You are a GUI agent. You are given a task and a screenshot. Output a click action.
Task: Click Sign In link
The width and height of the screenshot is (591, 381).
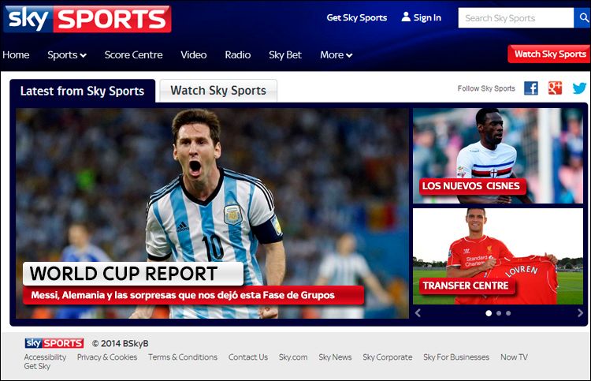tap(427, 17)
